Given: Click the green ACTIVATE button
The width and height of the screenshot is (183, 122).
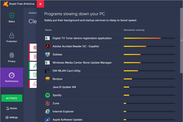Looking at the screenshot, I should 12,98.
